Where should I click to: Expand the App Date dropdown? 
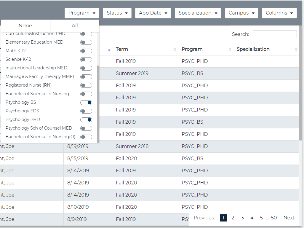(x=153, y=13)
